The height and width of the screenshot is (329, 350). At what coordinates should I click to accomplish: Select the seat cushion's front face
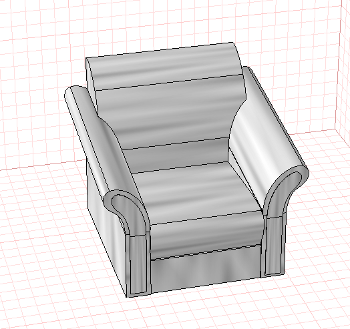(x=205, y=234)
